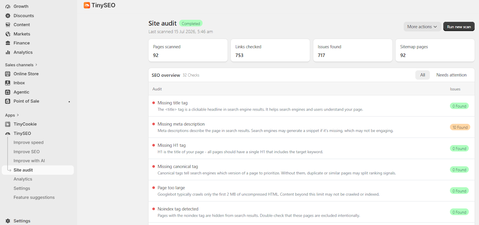The width and height of the screenshot is (479, 225).
Task: Open the Page too large audit row
Action: 311,191
